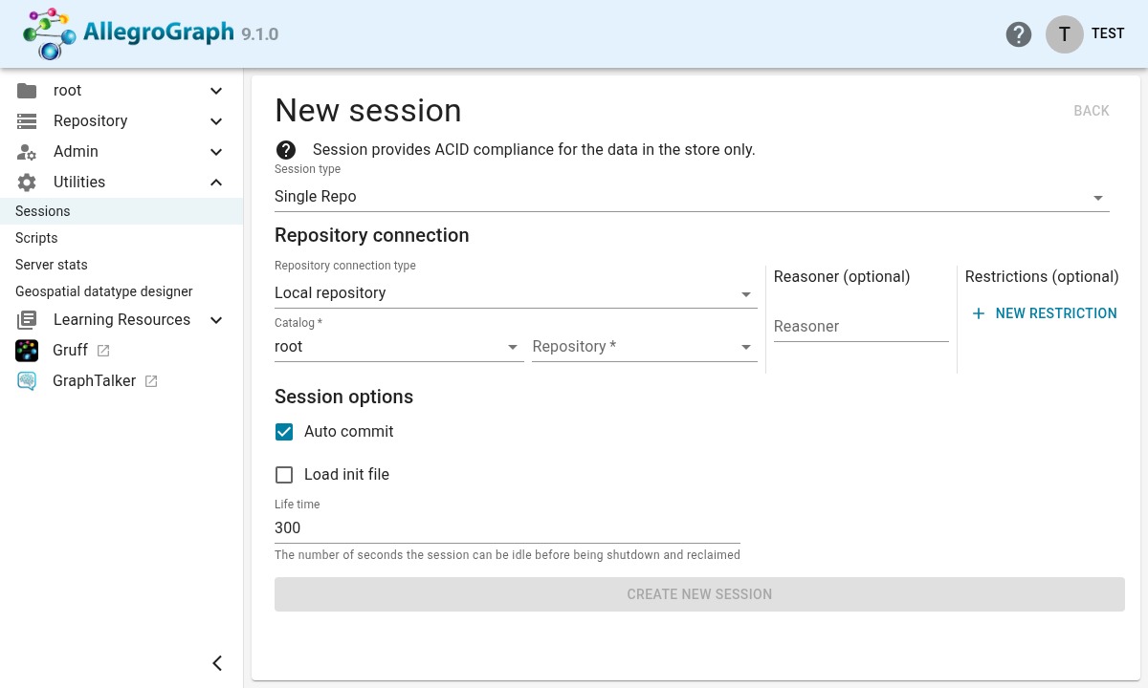Click the Repository connection heading
Image resolution: width=1148 pixels, height=688 pixels.
point(372,235)
